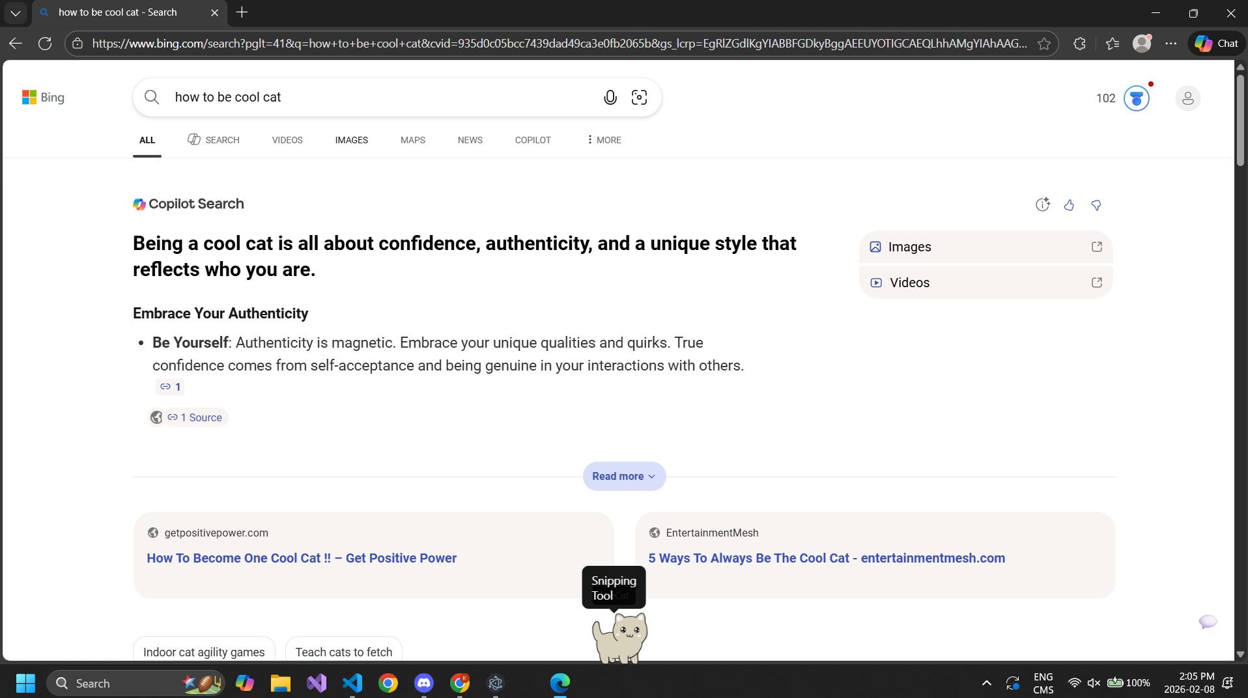Show hidden system tray icons
Screen dimensions: 1248x698
[987, 683]
